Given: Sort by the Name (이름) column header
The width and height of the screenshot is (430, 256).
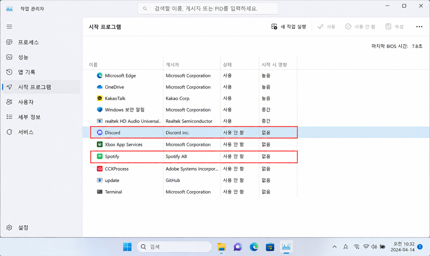Looking at the screenshot, I should (x=93, y=65).
